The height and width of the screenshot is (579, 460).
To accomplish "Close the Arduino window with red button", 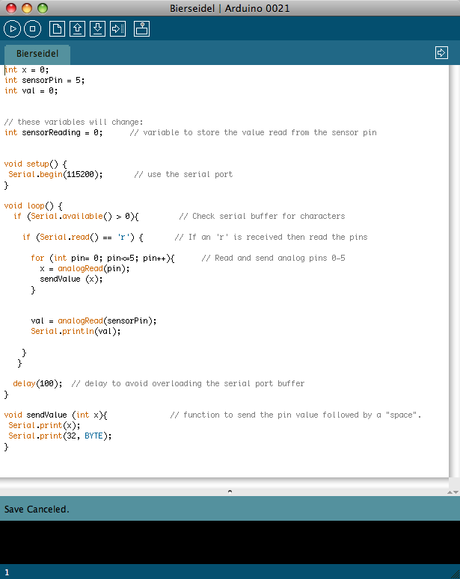I will (10, 8).
